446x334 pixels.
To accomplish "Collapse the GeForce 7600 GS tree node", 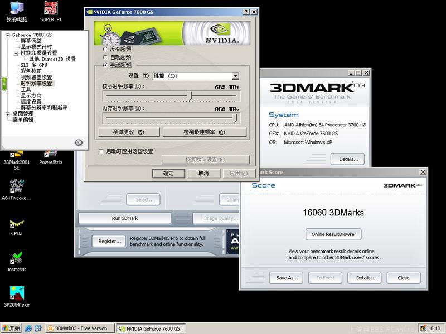I will click(8, 35).
